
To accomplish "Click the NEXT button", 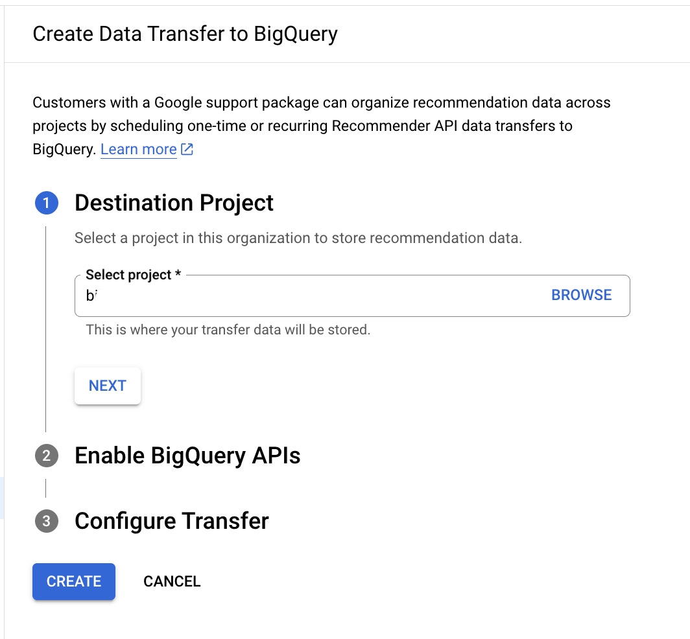I will (108, 386).
